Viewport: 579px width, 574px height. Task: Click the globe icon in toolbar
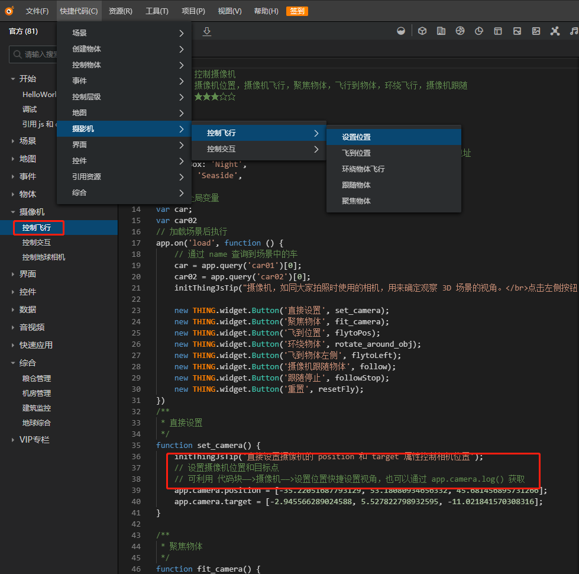pyautogui.click(x=460, y=31)
